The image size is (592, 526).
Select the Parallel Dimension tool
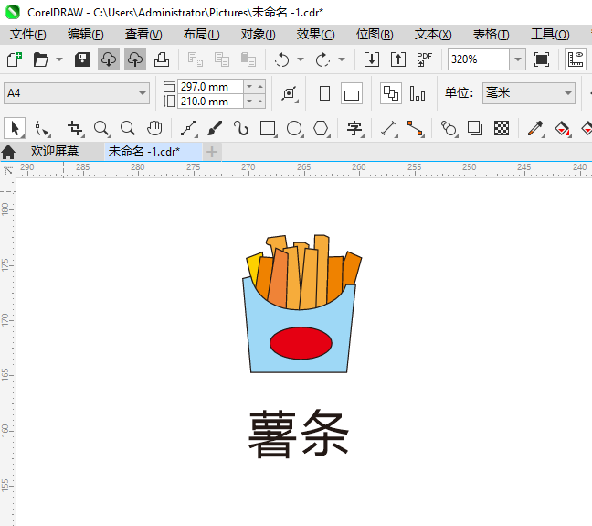point(389,129)
